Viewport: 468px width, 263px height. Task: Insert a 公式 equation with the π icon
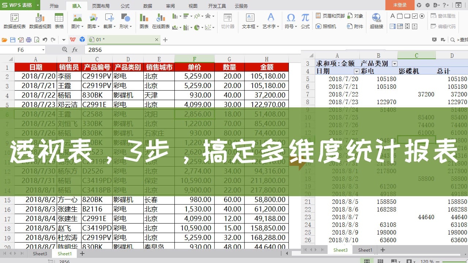click(x=305, y=21)
